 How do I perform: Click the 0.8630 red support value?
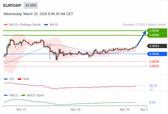click(x=154, y=62)
